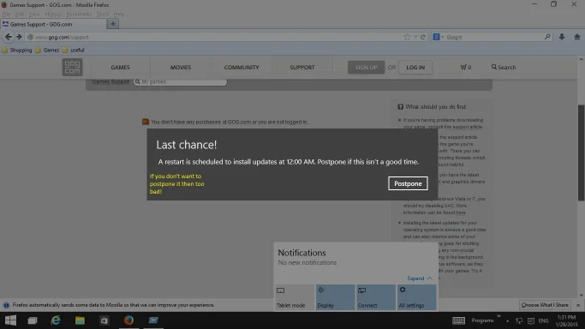Open the Action Center tray icon

tap(531, 320)
